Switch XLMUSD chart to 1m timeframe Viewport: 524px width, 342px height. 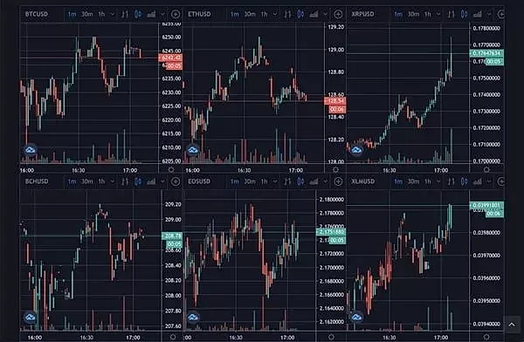coord(398,181)
